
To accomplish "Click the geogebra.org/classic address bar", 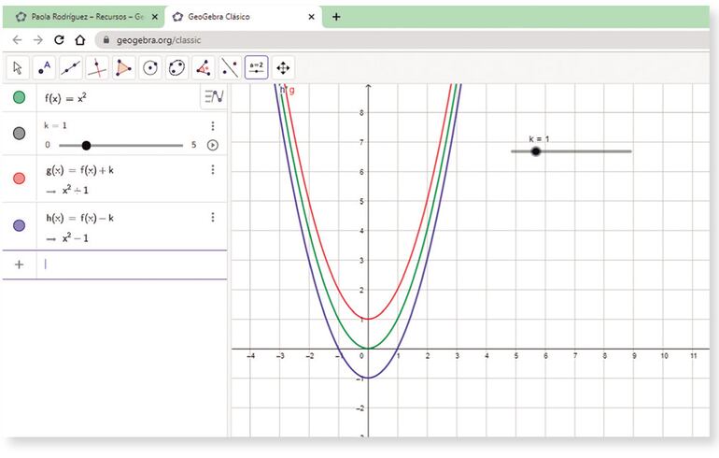I will click(403, 40).
